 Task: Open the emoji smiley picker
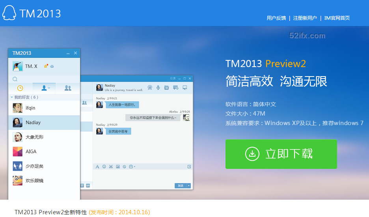click(x=104, y=166)
